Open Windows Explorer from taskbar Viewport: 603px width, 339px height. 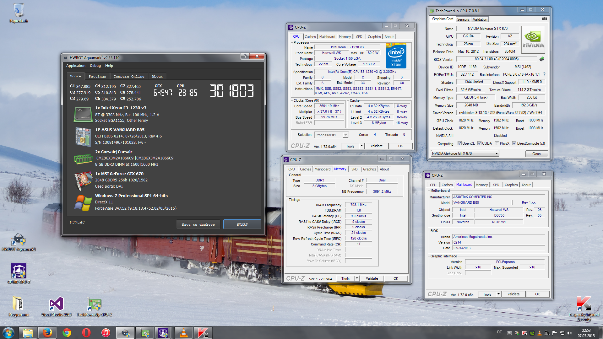click(x=28, y=333)
